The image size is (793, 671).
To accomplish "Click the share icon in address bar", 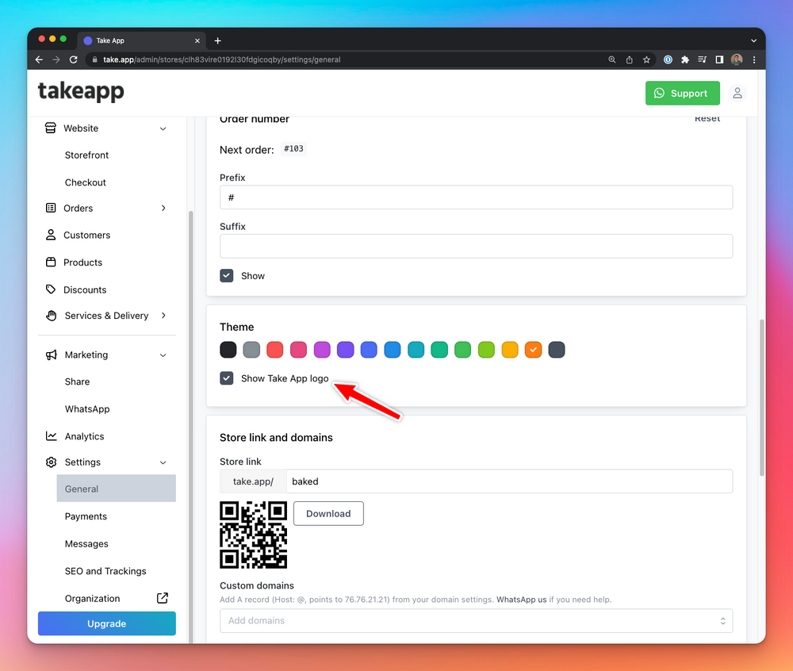I will (629, 59).
